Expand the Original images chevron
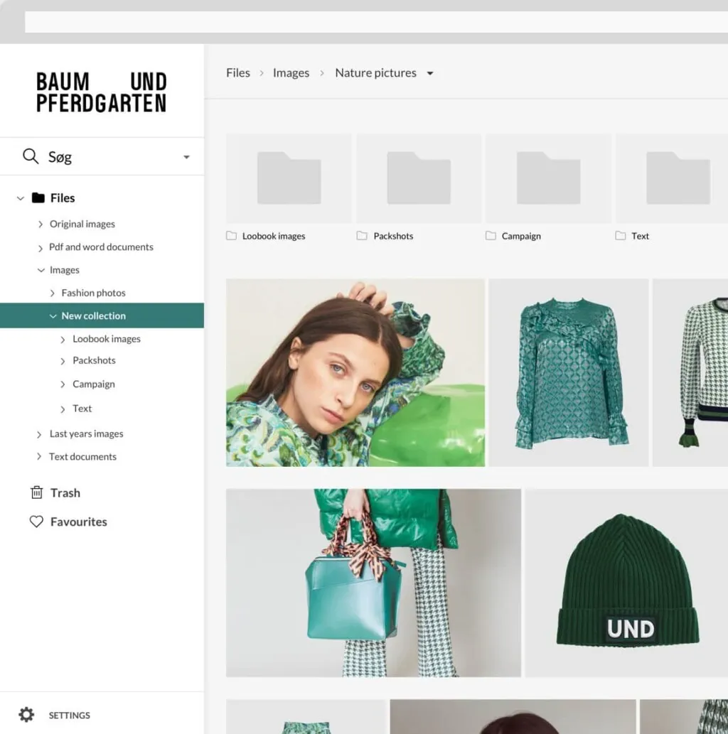This screenshot has width=728, height=734. pyautogui.click(x=41, y=225)
